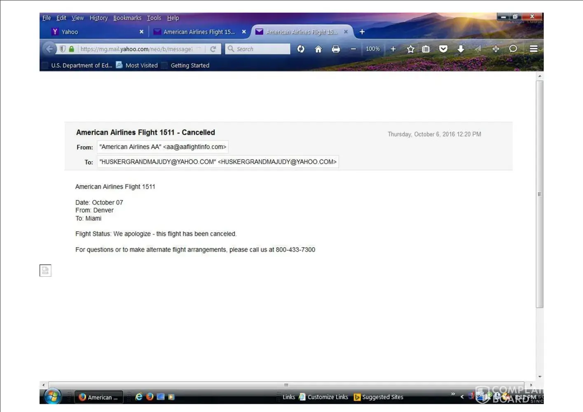The width and height of the screenshot is (583, 412).
Task: Click the 'From: Denver' line in the email body
Action: pyautogui.click(x=94, y=210)
